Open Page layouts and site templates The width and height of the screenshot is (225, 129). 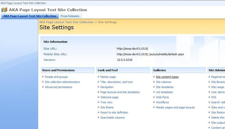[x=120, y=92]
